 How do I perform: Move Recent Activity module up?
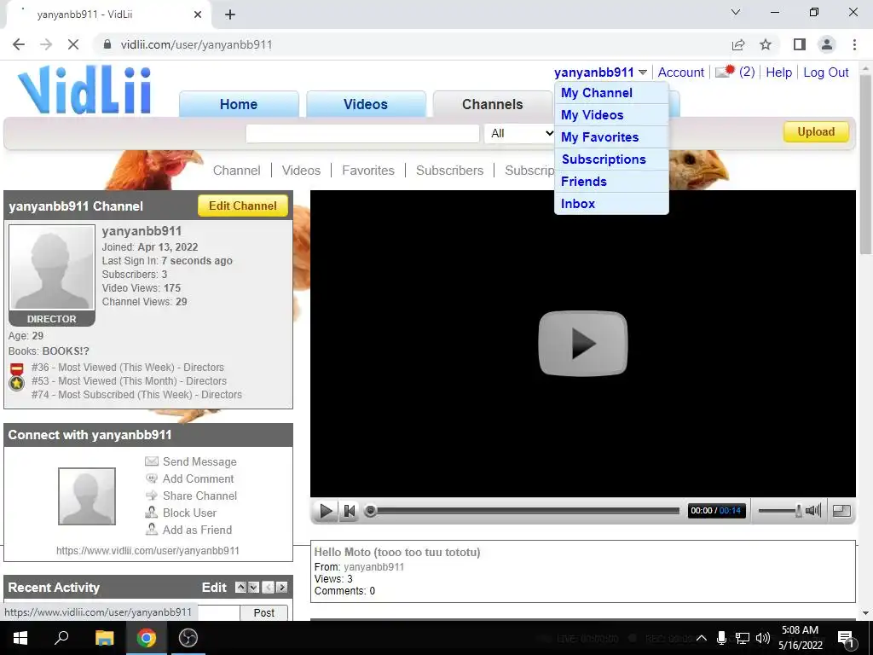[240, 587]
